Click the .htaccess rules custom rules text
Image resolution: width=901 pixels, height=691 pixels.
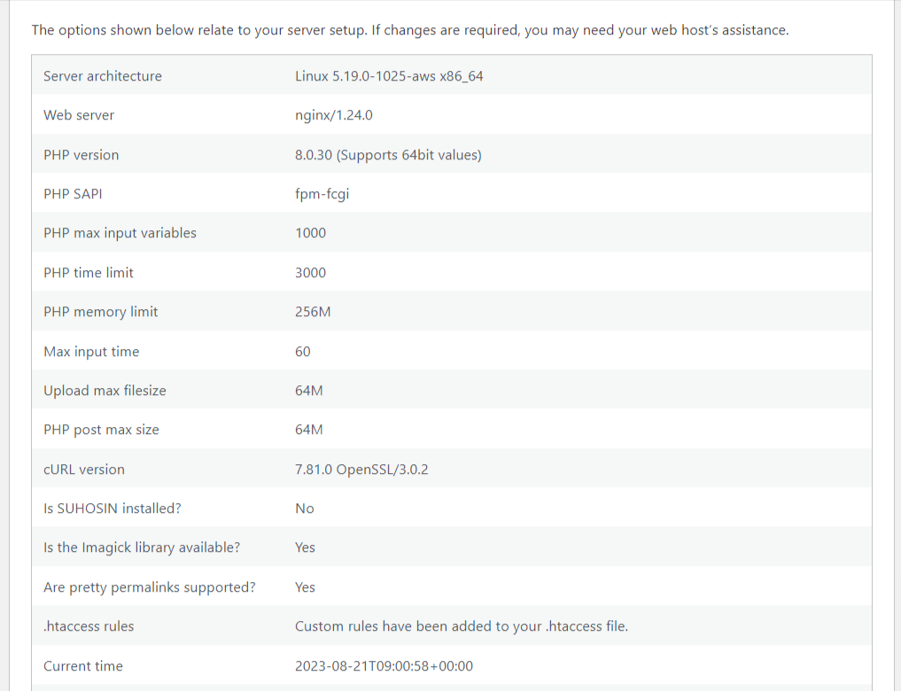462,625
